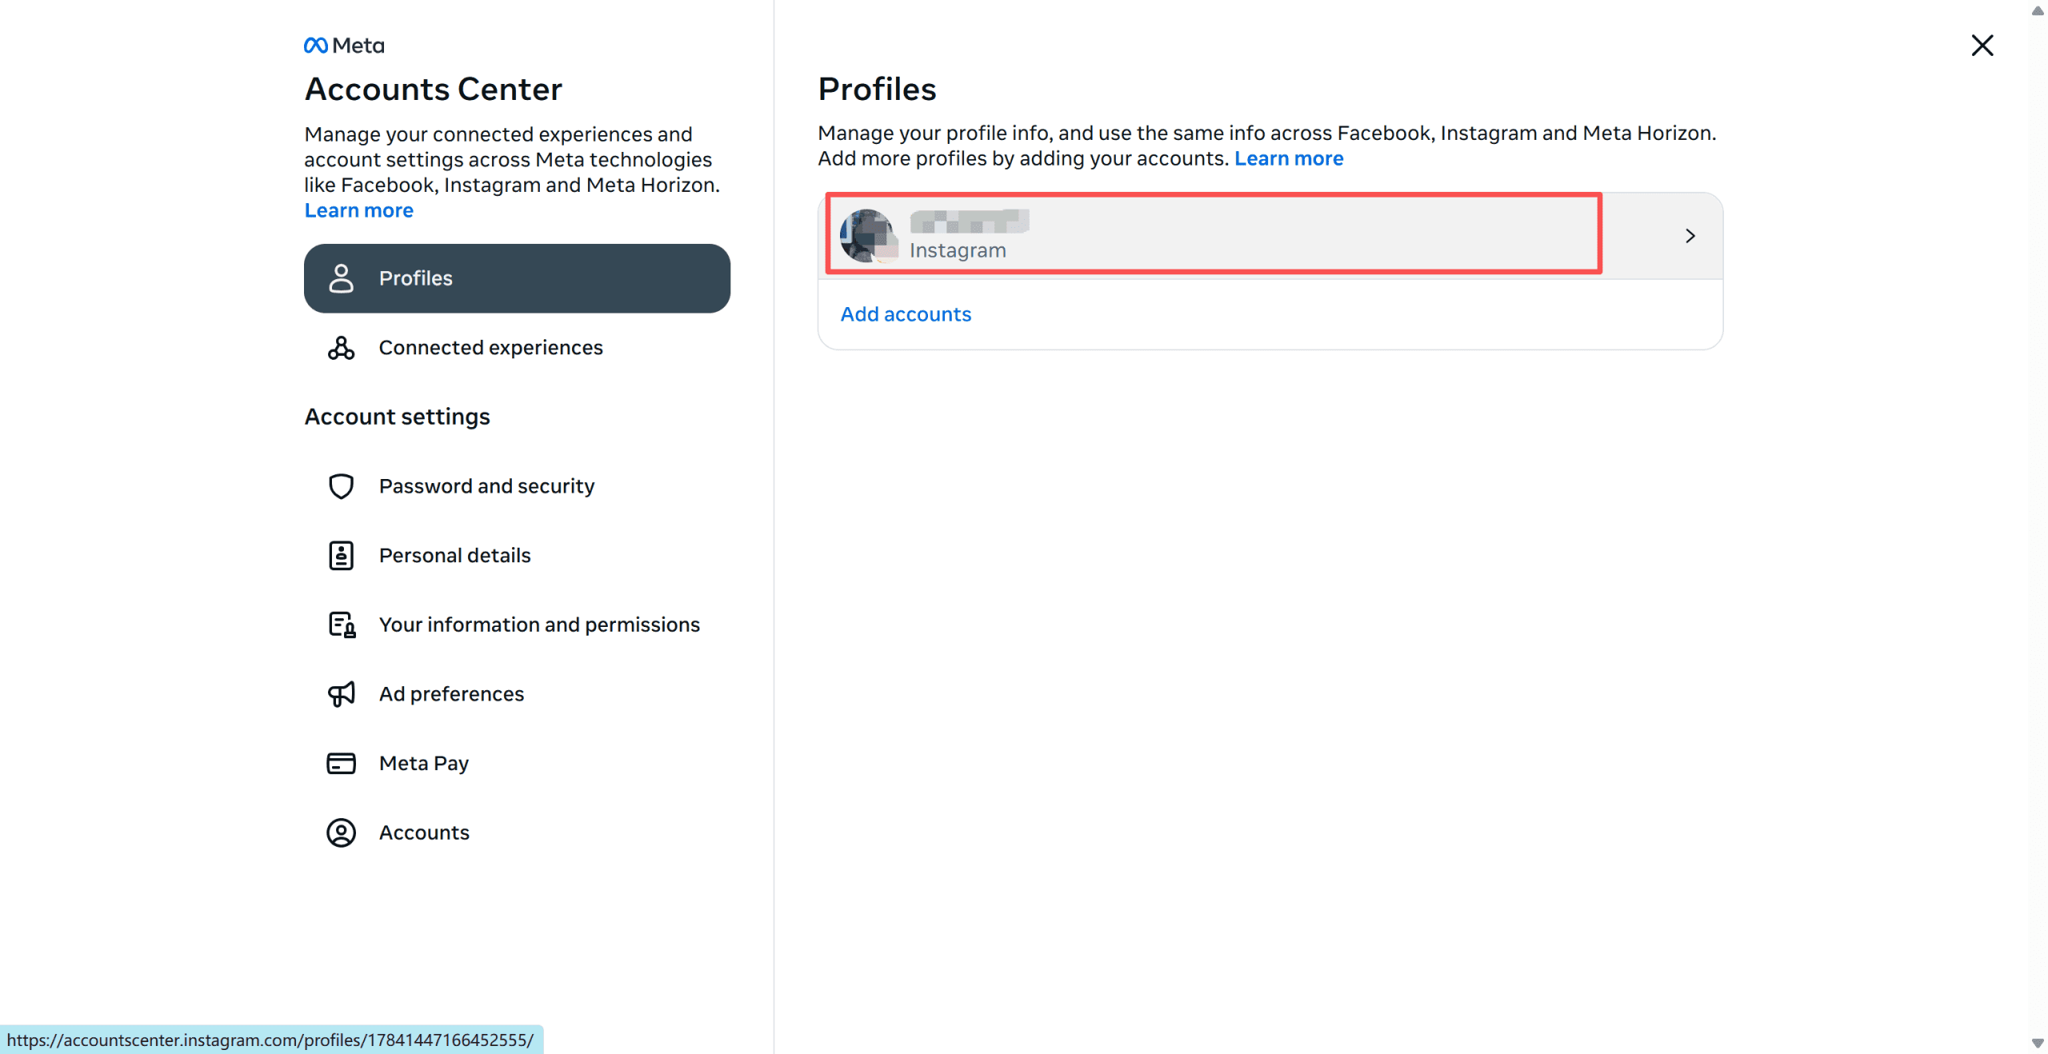
Task: Expand the Instagram profile chevron arrow
Action: 1690,236
